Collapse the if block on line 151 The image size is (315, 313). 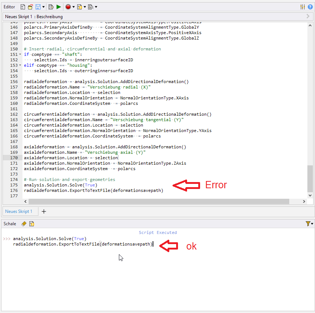point(20,54)
